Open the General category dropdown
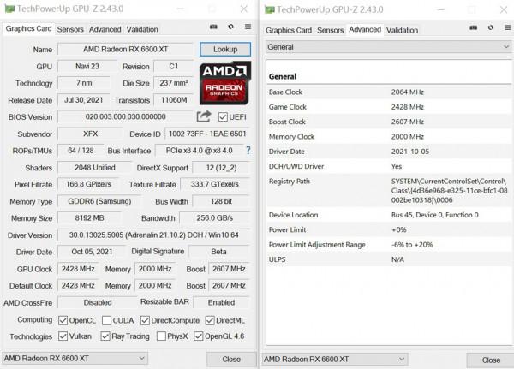Viewport: 514px width, 369px height. pos(388,47)
